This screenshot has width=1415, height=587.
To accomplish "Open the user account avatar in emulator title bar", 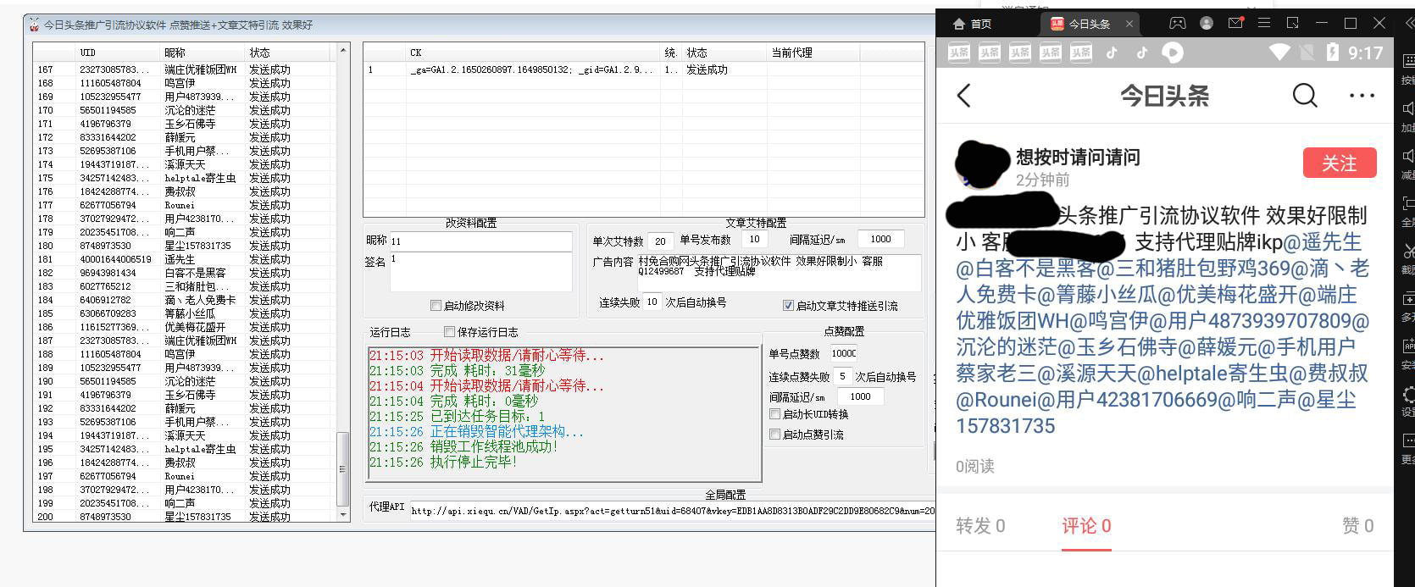I will 1207,24.
